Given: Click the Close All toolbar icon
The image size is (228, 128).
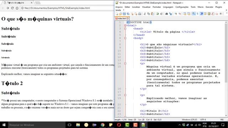Looking at the screenshot, I should [136, 14].
